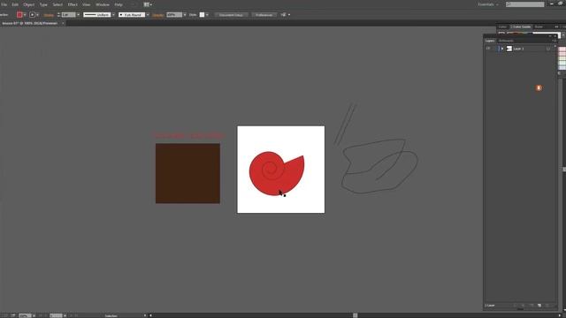Switch to the third tab beside Color Guide
Viewport: 566px width, 318px height.
(x=539, y=26)
